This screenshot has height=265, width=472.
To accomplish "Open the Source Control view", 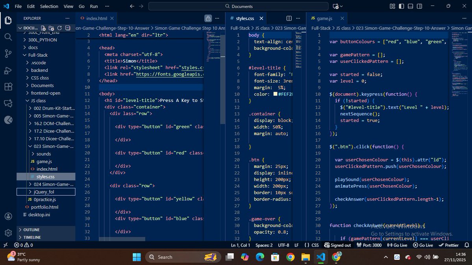I will (8, 53).
